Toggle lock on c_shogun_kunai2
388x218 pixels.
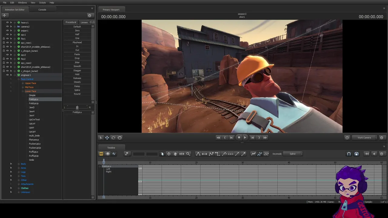click(4, 71)
